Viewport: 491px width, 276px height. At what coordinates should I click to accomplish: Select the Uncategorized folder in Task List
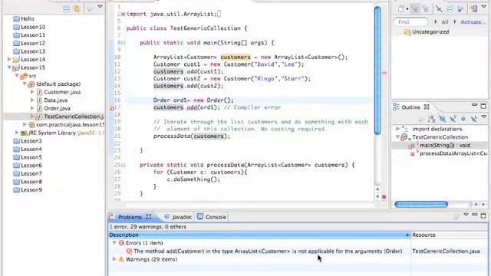(x=427, y=32)
